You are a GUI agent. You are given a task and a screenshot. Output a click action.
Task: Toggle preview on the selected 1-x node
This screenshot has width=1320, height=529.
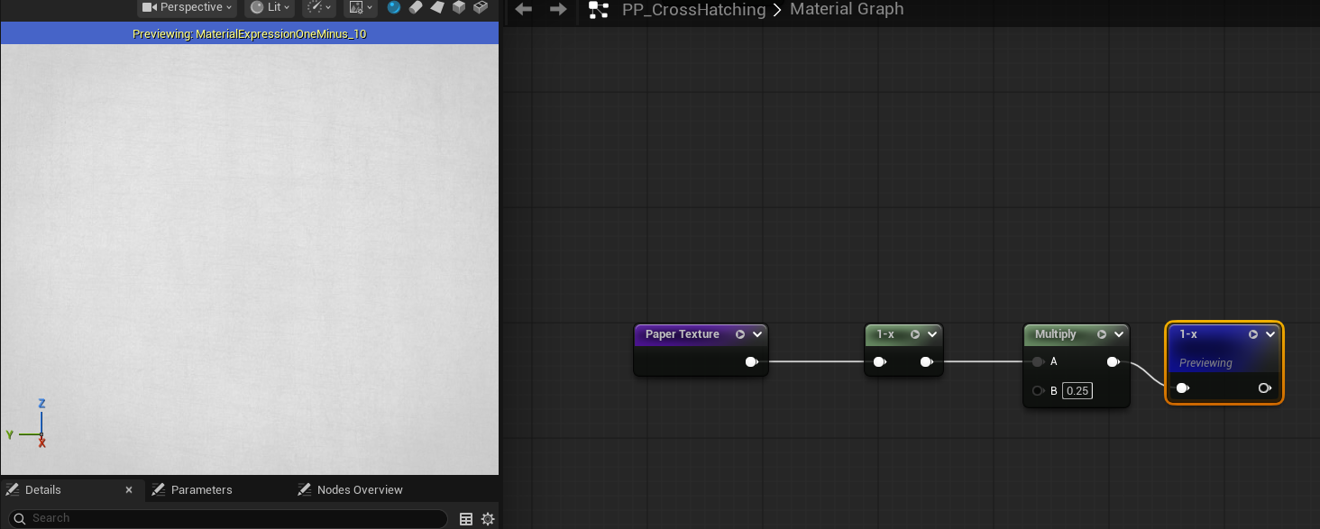point(1252,334)
